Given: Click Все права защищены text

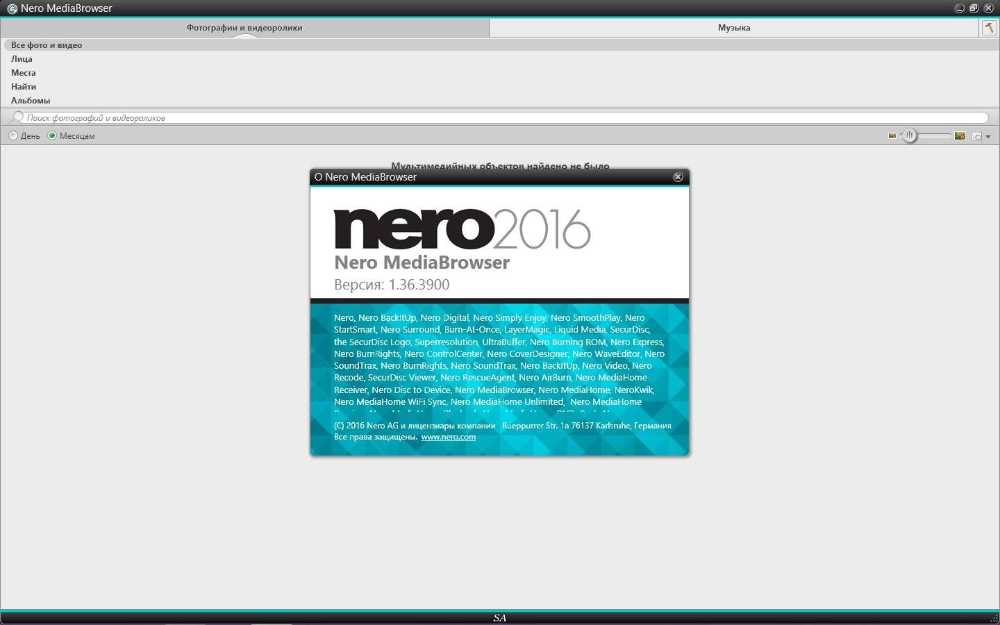Looking at the screenshot, I should pyautogui.click(x=376, y=437).
